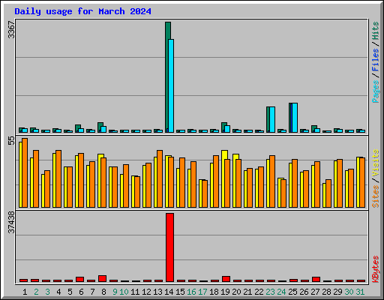Image resolution: width=384 pixels, height=300 pixels.
Task: Click the cyan Pages bar for day 23
Action: [272, 119]
